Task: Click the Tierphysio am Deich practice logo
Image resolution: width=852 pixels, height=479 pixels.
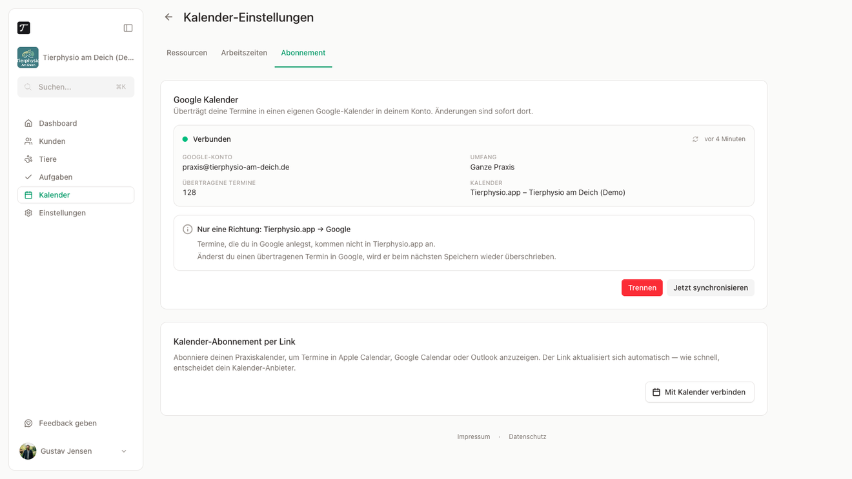Action: [28, 57]
